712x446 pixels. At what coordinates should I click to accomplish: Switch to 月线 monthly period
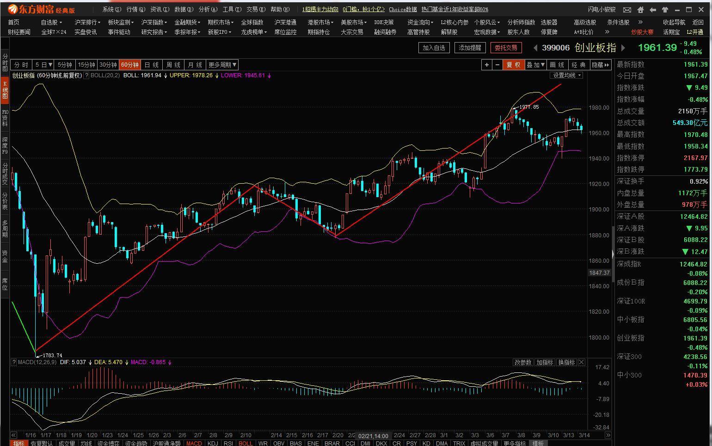pyautogui.click(x=195, y=65)
